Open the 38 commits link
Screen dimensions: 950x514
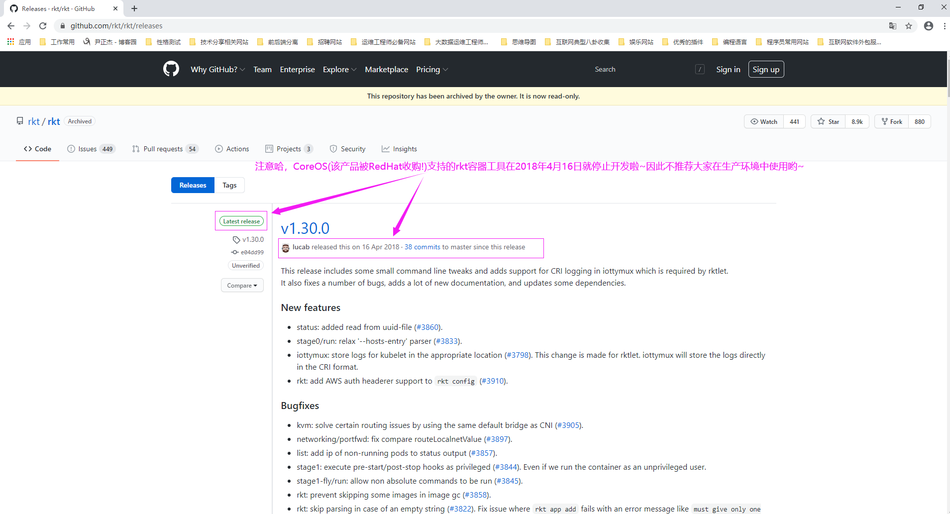pyautogui.click(x=422, y=247)
